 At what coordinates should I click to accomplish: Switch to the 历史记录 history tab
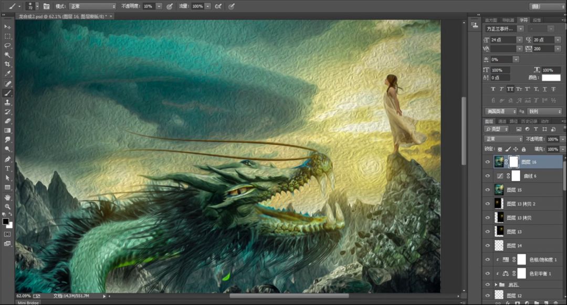pos(529,121)
